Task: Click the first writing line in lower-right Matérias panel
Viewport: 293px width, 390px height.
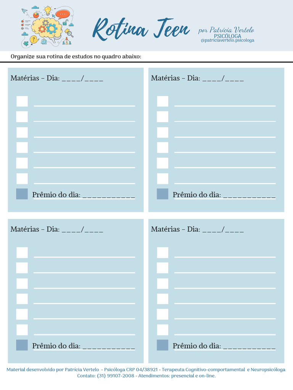Action: 225,257
